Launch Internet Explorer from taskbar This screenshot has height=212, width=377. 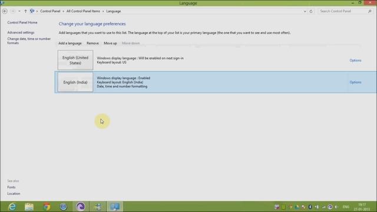point(12,207)
